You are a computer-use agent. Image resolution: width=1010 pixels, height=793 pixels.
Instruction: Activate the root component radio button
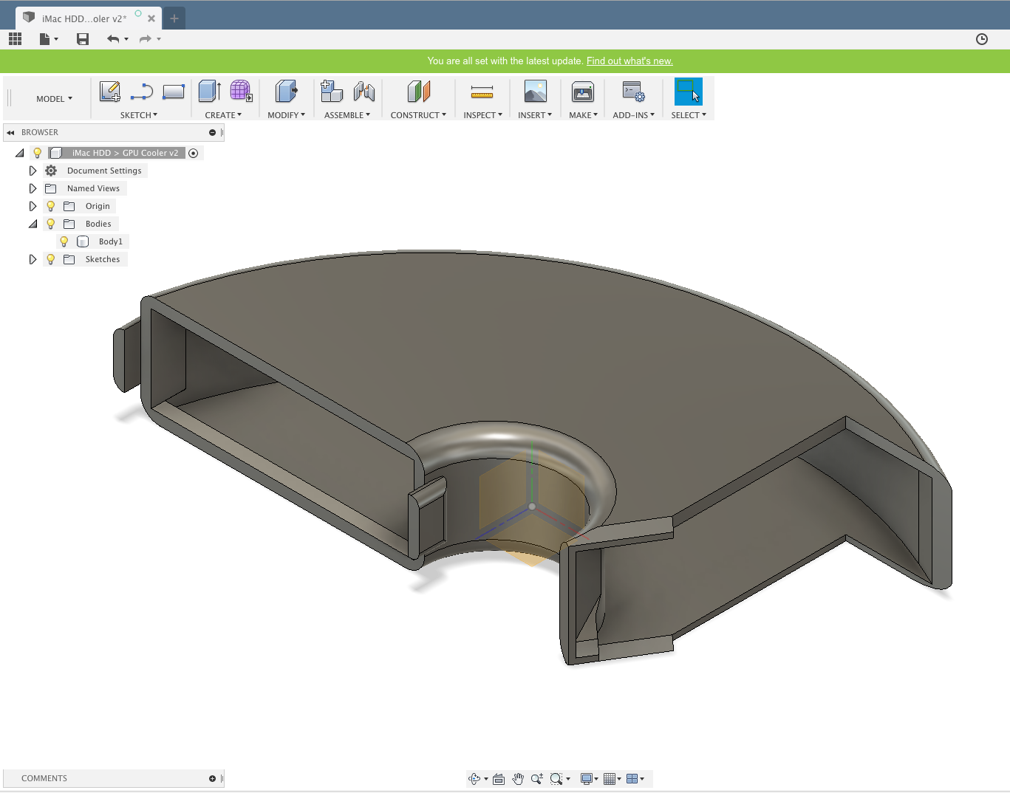tap(194, 153)
